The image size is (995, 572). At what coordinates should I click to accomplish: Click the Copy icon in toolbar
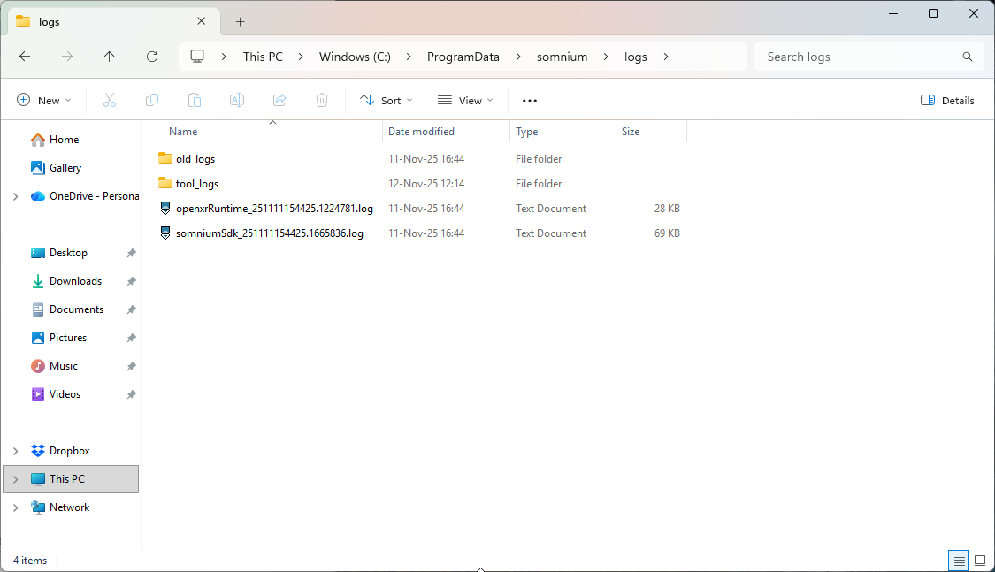tap(152, 101)
